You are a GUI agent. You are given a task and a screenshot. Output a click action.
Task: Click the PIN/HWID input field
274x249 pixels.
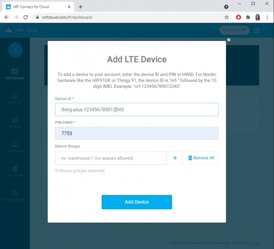coord(137,133)
